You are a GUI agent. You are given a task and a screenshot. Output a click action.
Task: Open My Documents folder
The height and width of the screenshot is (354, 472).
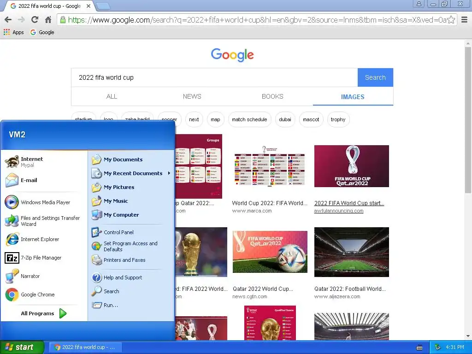tap(131, 159)
